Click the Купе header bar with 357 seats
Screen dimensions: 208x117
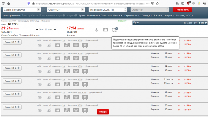pos(170,23)
